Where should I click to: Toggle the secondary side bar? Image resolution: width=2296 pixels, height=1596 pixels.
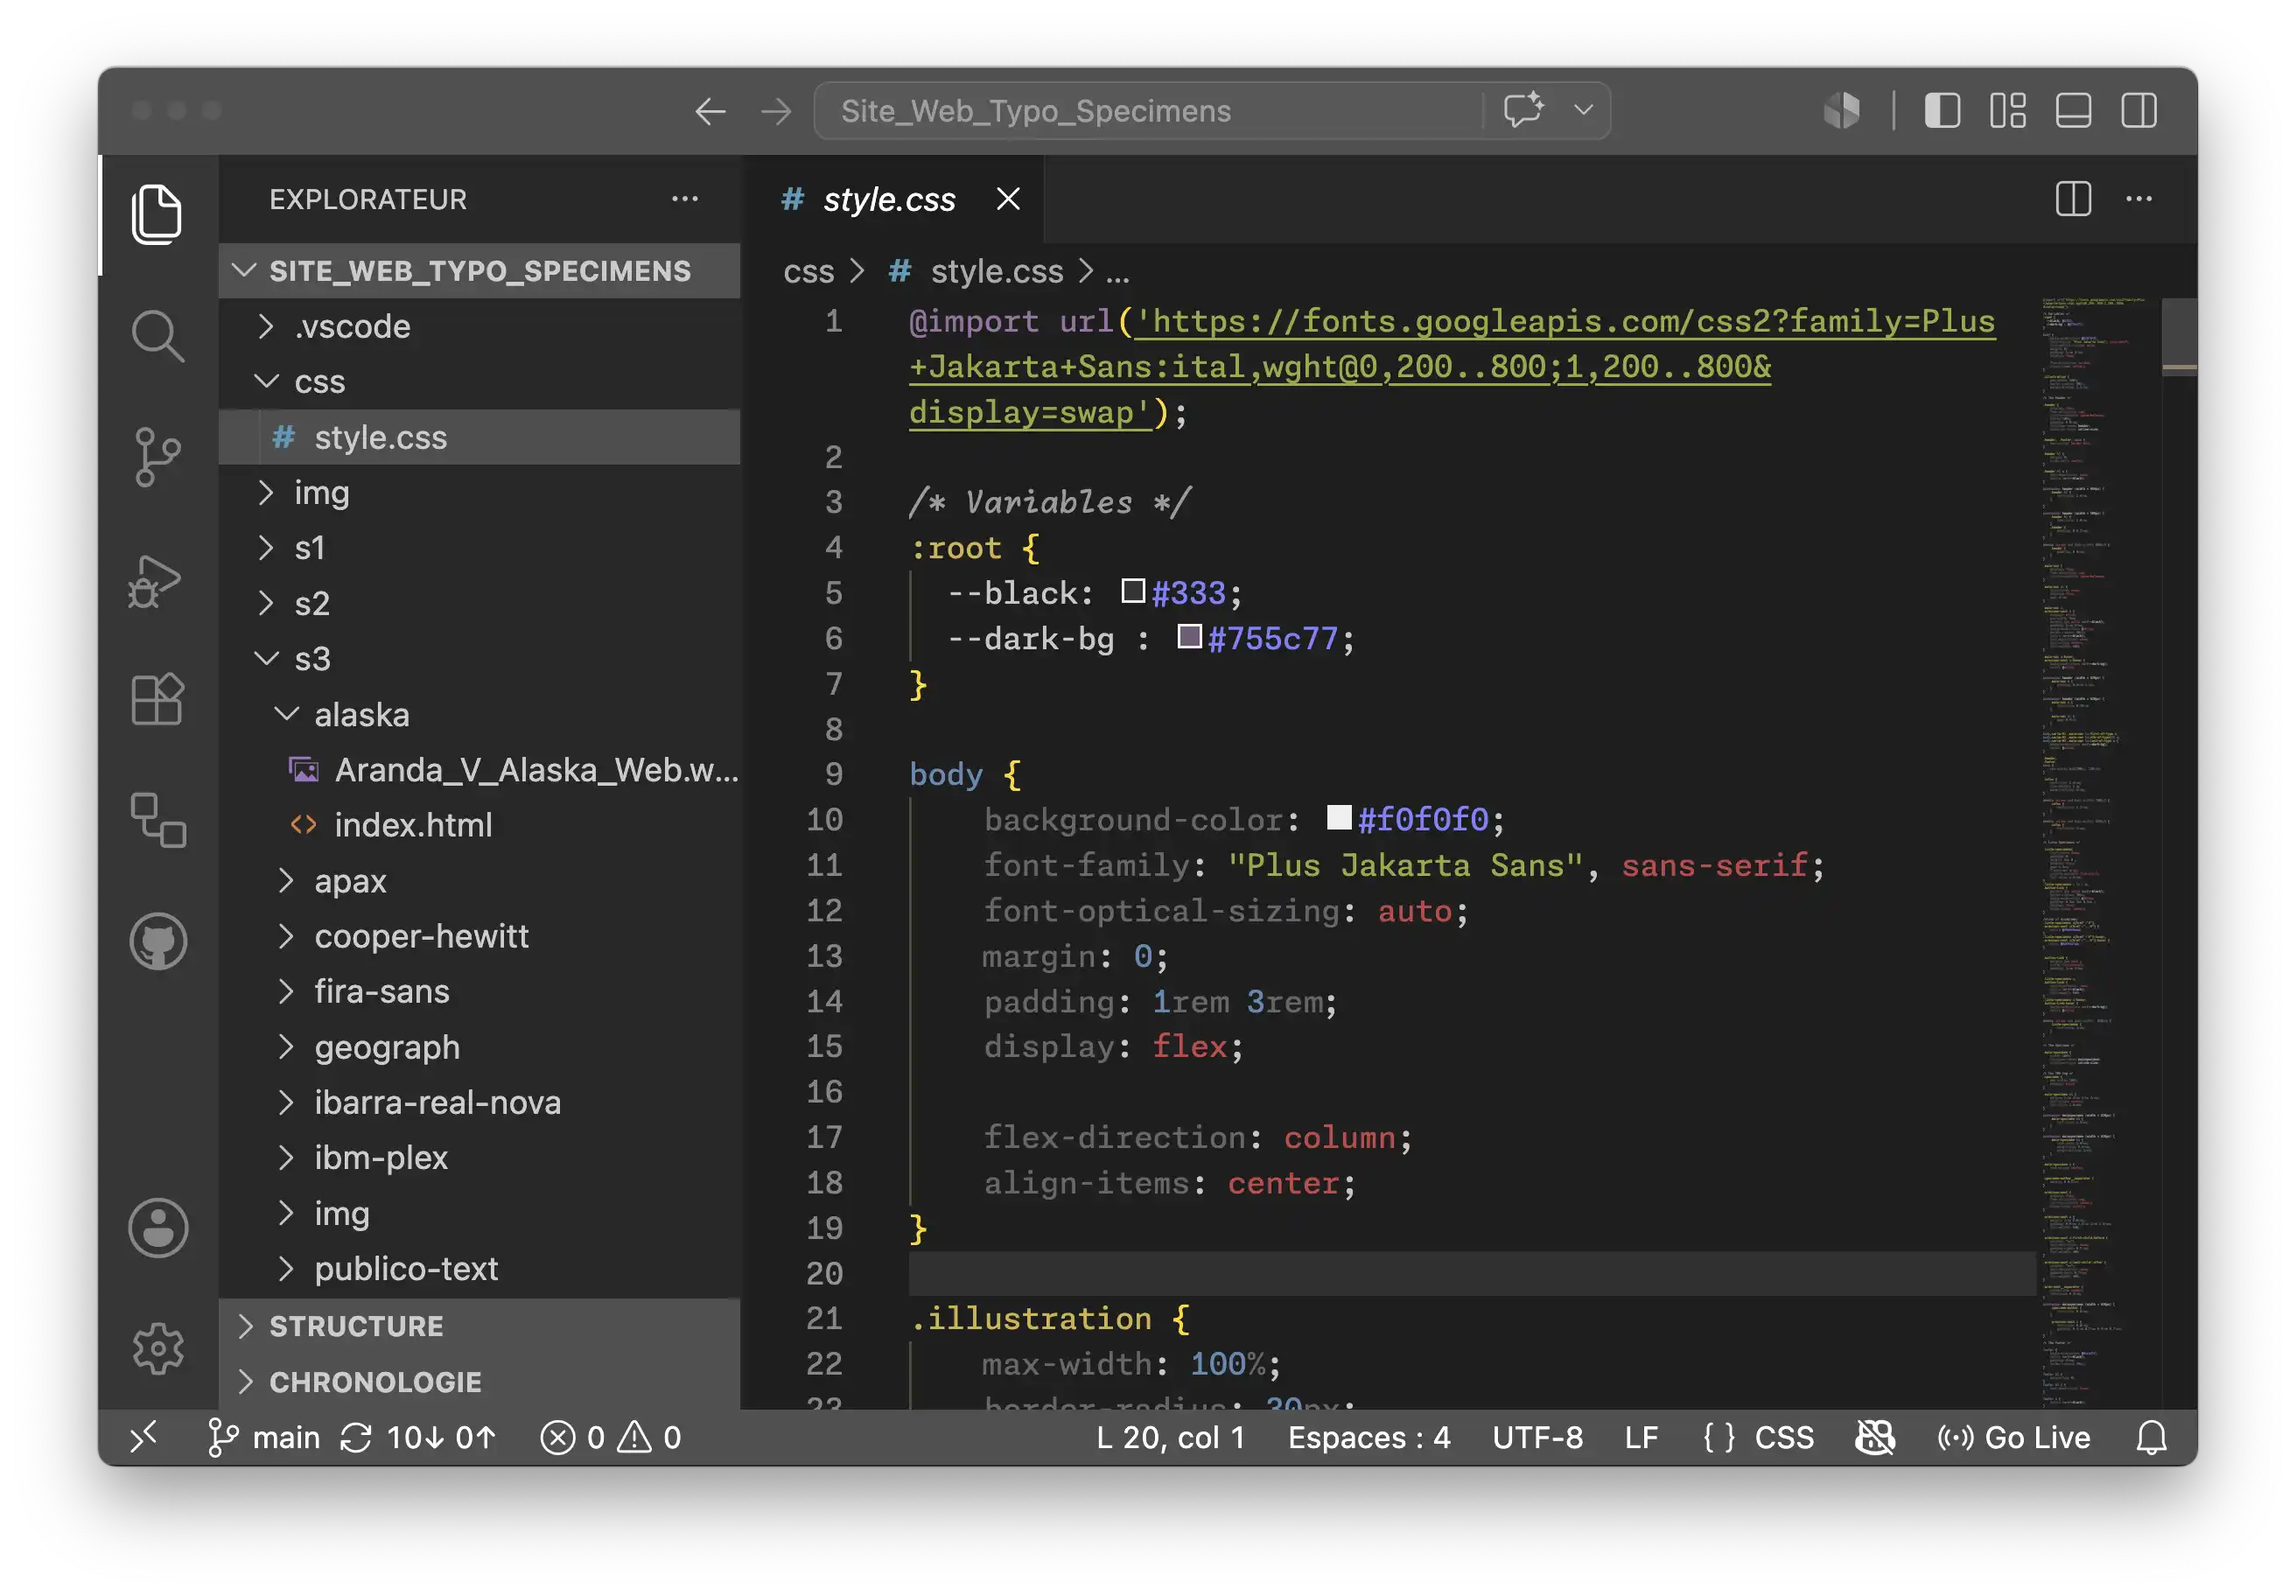click(2139, 110)
